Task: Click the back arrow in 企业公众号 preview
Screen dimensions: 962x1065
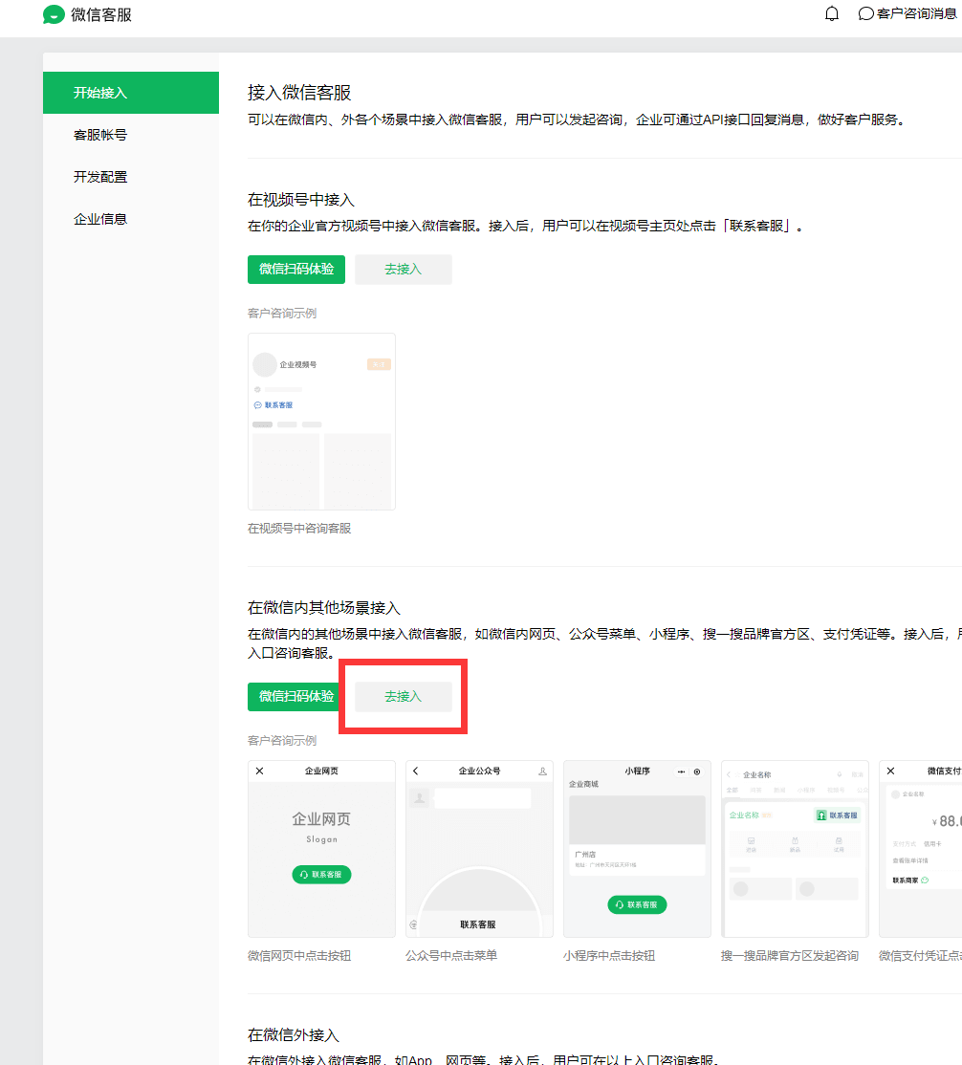Action: (414, 770)
